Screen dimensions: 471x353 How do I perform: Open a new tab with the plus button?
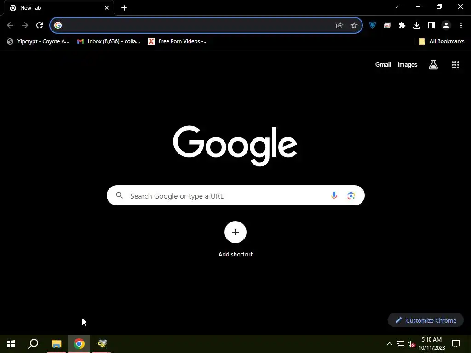tap(124, 8)
